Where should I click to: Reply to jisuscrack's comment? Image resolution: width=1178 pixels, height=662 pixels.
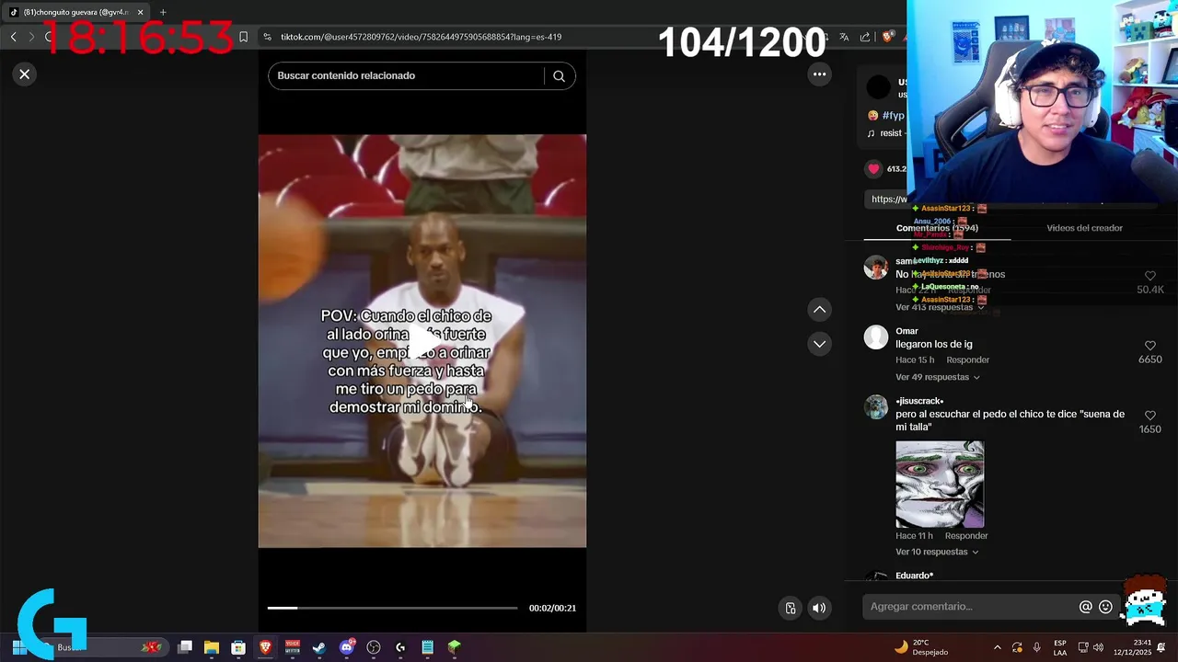[x=966, y=536]
